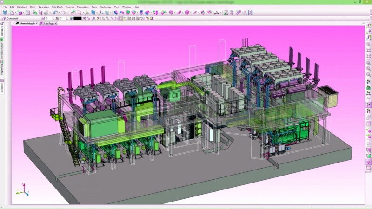Click the document preview magnifier icon
Viewport: 372px width, 209px height.
click(226, 13)
